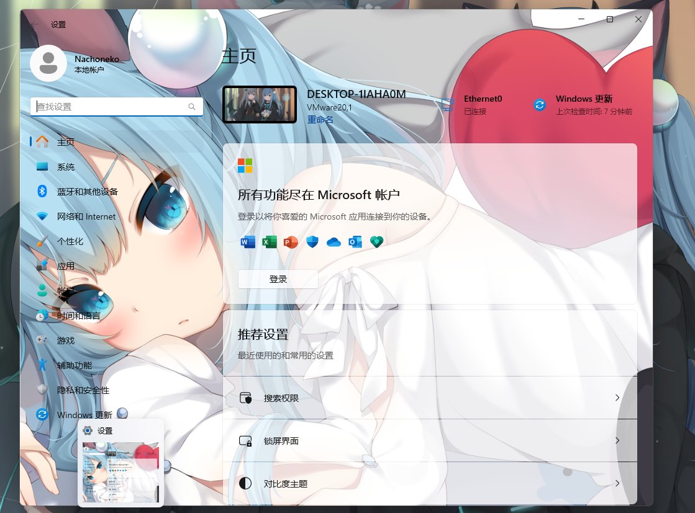Expand the 搜索权限 row chevron
This screenshot has height=513, width=695.
click(617, 398)
